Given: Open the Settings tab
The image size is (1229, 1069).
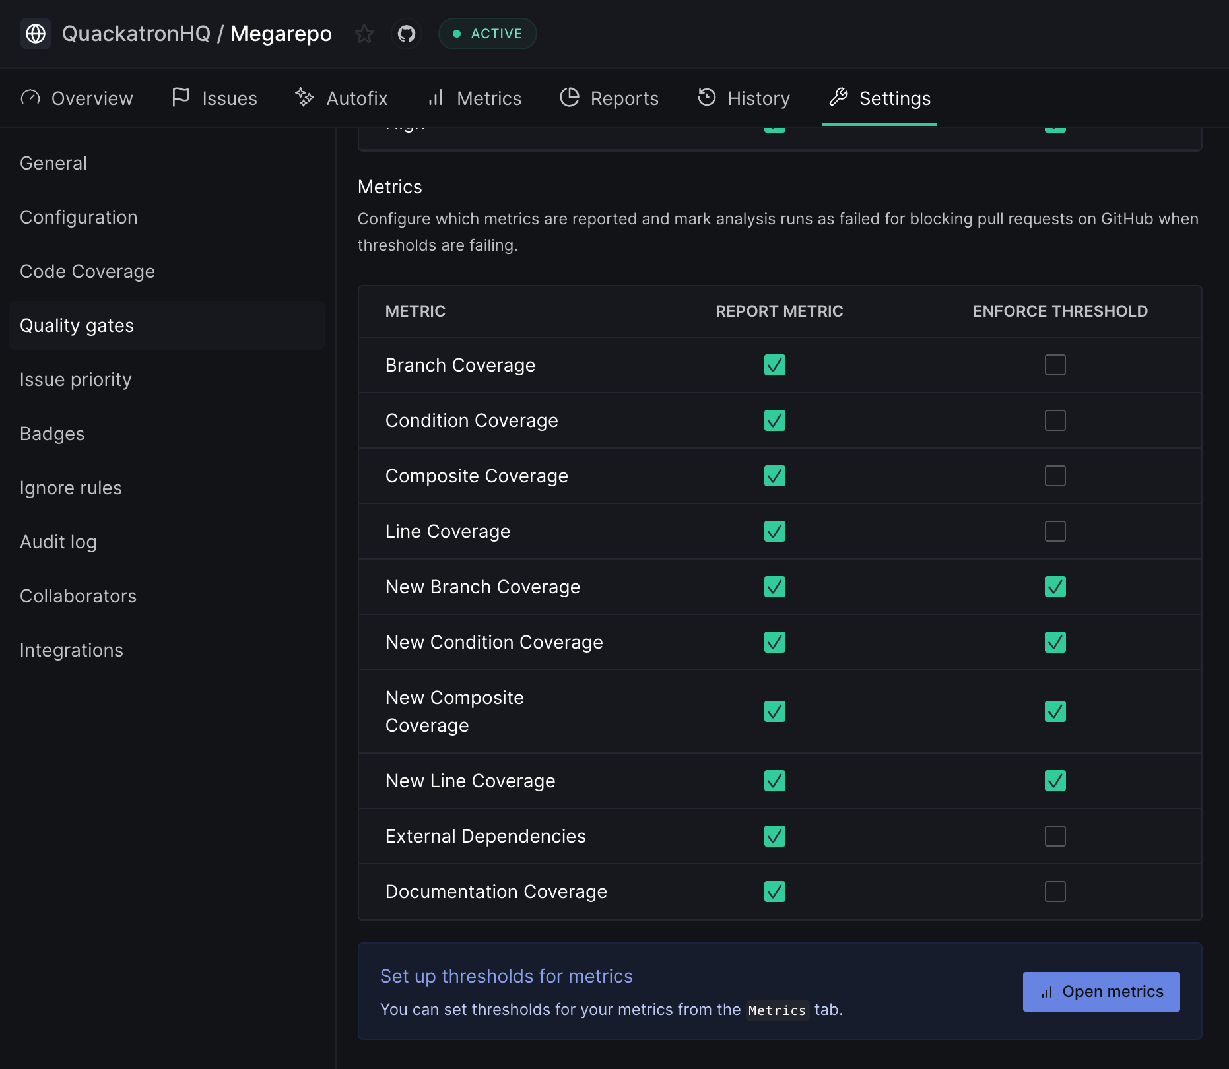Looking at the screenshot, I should 880,98.
